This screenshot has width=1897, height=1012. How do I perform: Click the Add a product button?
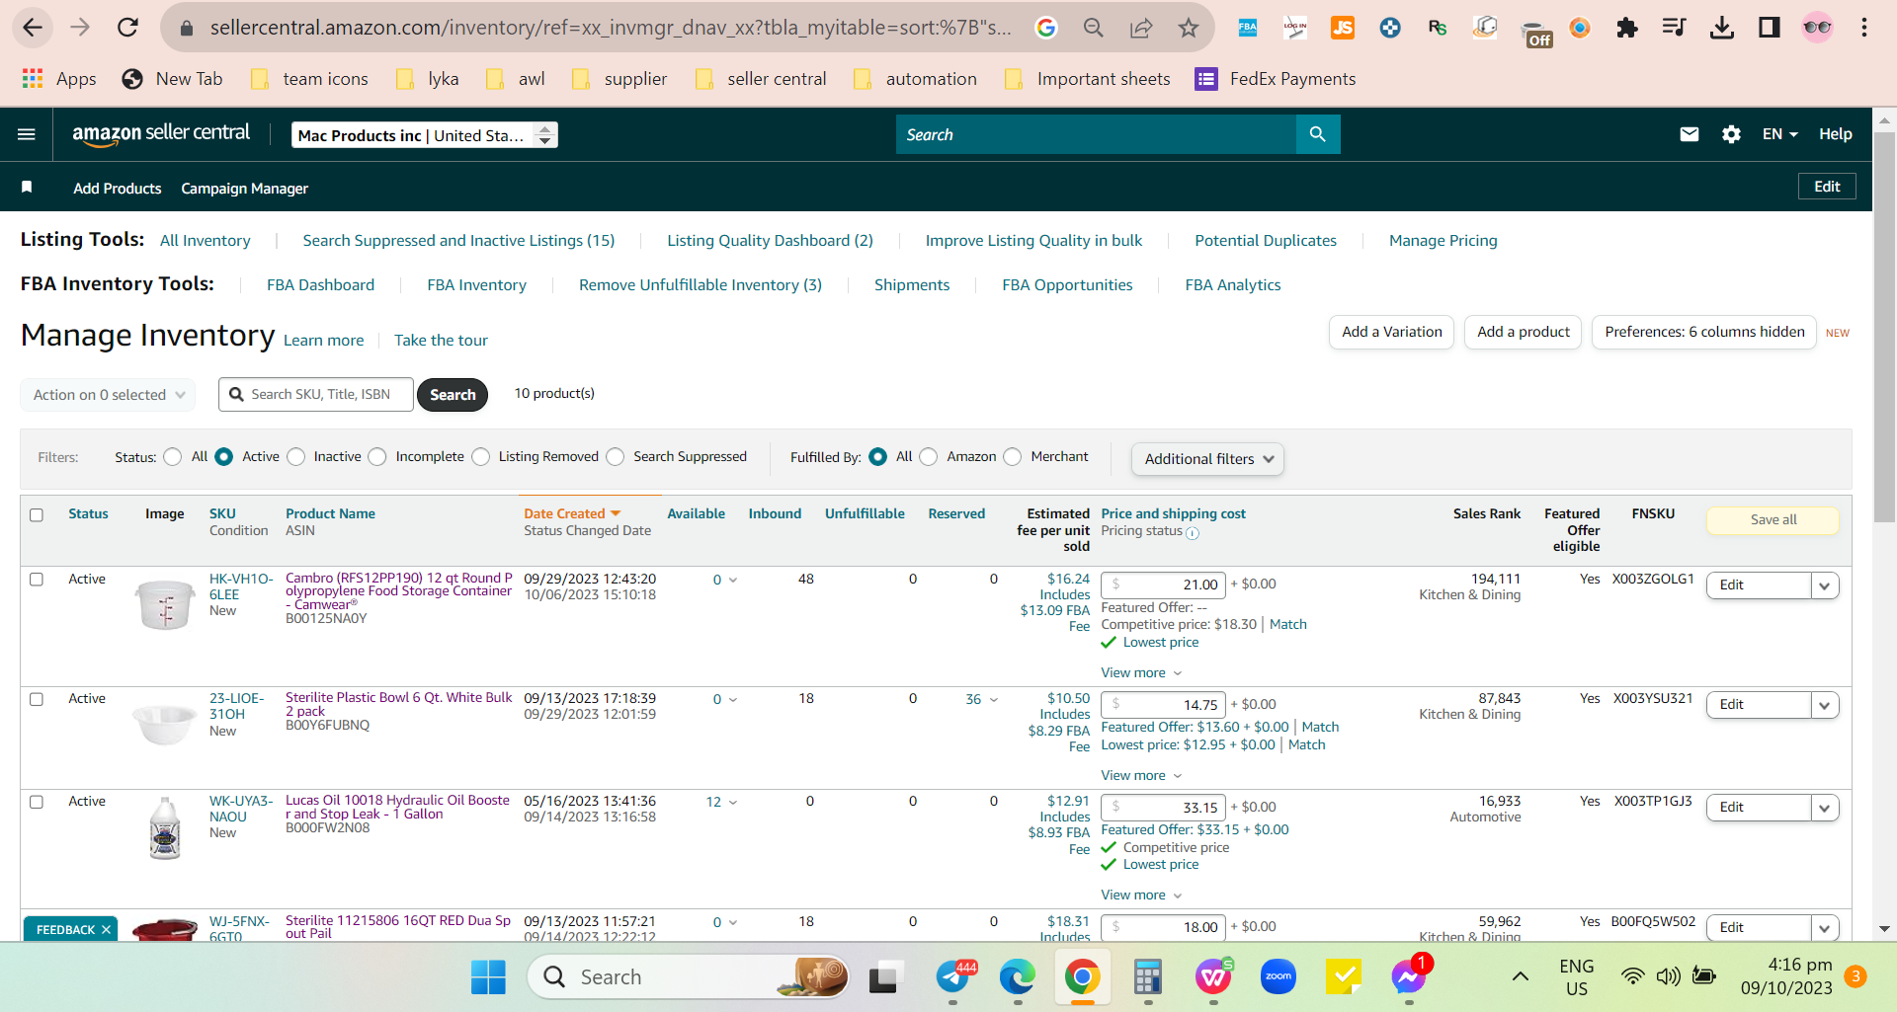pyautogui.click(x=1524, y=333)
